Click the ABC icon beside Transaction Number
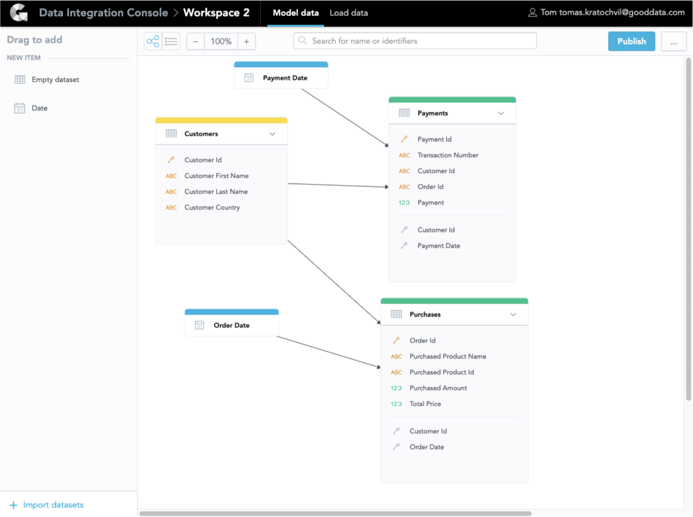The height and width of the screenshot is (517, 693). pos(404,155)
